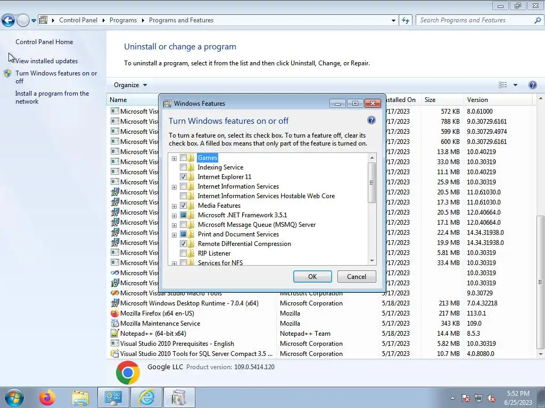The image size is (545, 408).
Task: Expand Internet Information Services tree node
Action: (x=174, y=187)
